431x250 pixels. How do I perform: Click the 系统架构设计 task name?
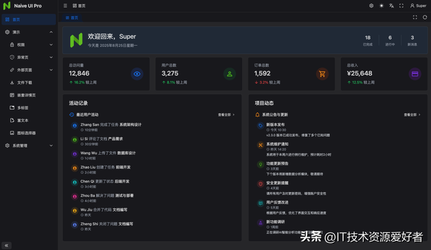[x=130, y=125]
